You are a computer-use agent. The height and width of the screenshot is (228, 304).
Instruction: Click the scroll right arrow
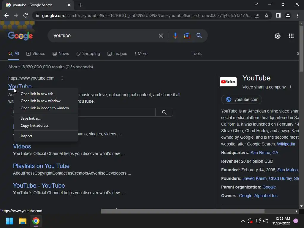coord(296,211)
